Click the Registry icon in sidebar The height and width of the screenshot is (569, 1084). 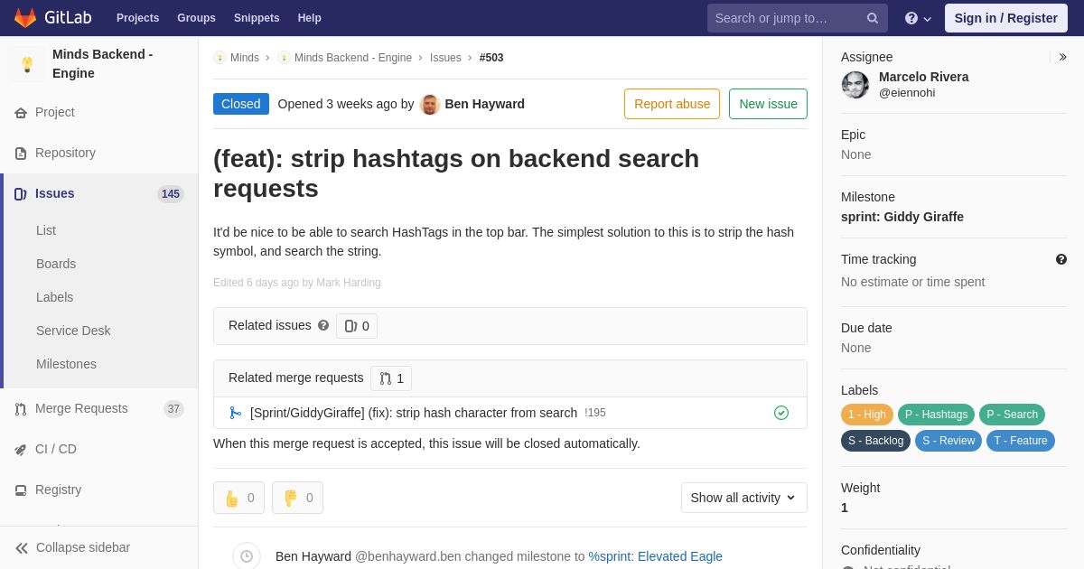click(21, 490)
